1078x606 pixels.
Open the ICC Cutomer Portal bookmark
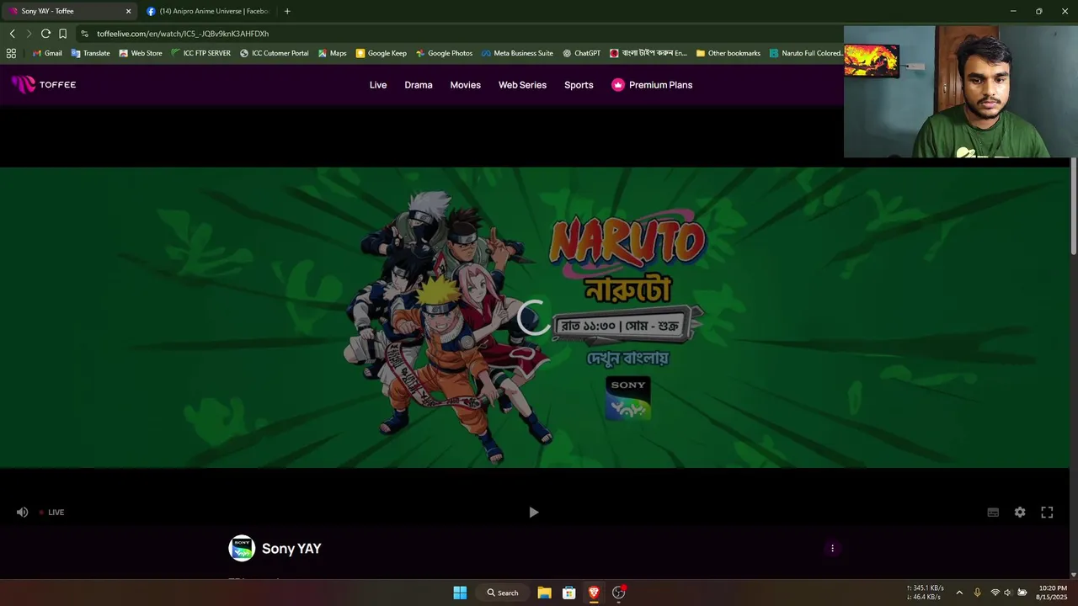(x=275, y=53)
